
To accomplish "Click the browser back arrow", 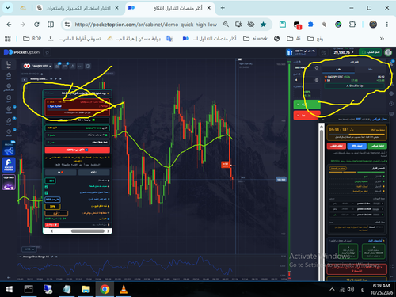I will click(9, 25).
